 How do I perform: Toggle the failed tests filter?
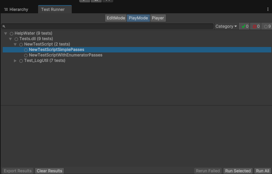point(256,27)
